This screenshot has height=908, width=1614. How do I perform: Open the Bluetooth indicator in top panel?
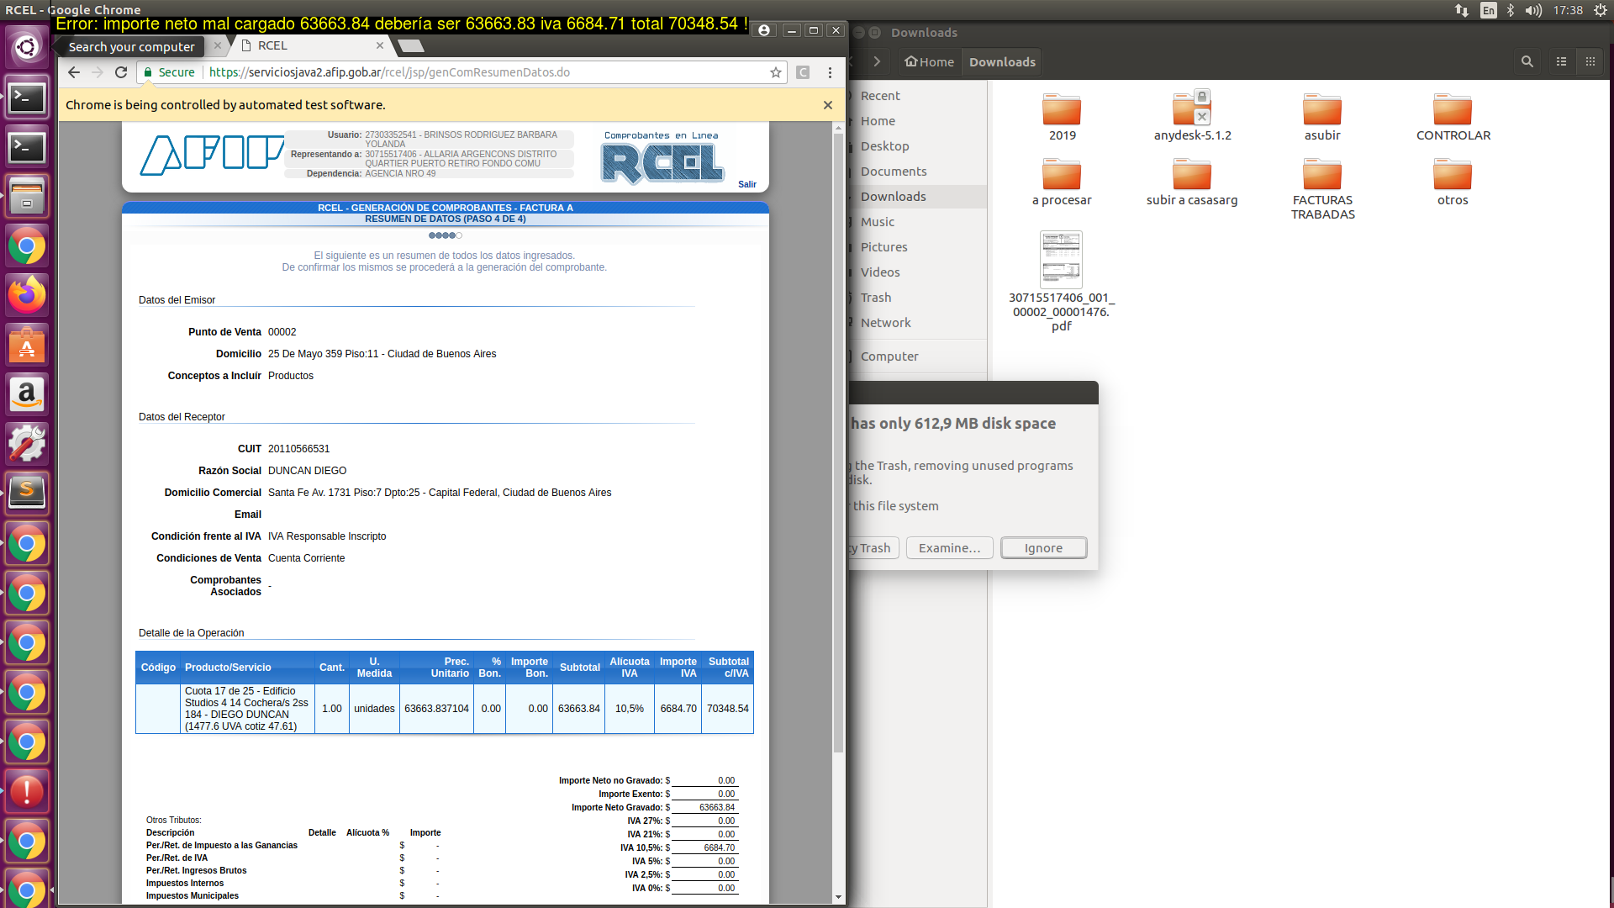pos(1511,10)
